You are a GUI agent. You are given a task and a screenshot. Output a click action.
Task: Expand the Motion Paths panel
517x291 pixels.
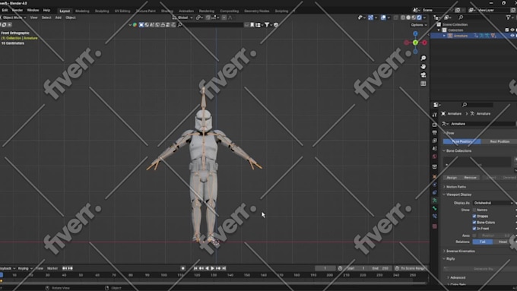pyautogui.click(x=456, y=187)
